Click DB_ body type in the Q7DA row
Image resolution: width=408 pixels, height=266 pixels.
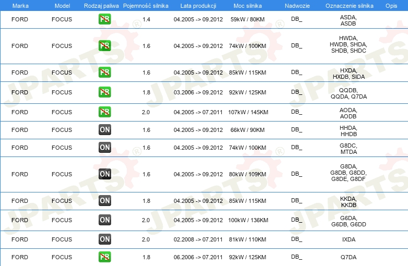tap(297, 257)
